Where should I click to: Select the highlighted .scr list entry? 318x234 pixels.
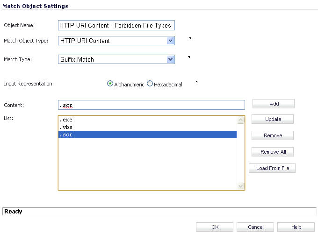(x=147, y=135)
